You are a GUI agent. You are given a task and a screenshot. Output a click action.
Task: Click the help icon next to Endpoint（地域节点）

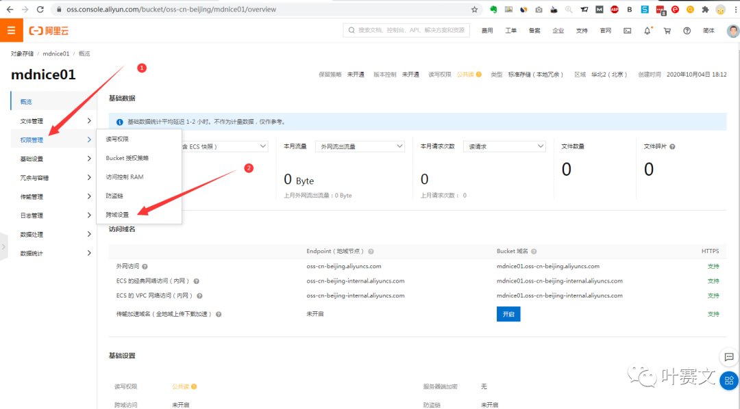pyautogui.click(x=371, y=251)
